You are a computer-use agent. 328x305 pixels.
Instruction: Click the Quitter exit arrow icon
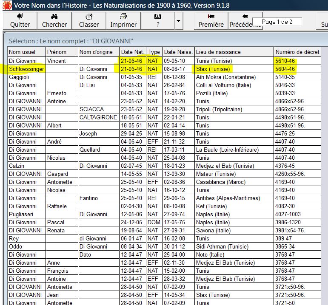20,16
